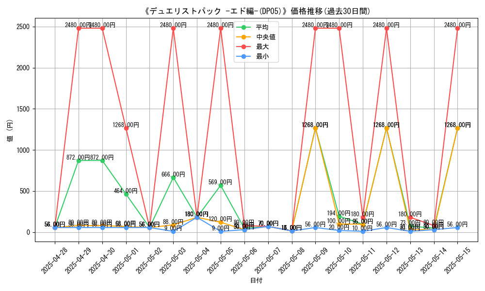The height and width of the screenshot is (291, 485).
Task: Click the 2025-05-04 date label
Action: tap(196, 261)
